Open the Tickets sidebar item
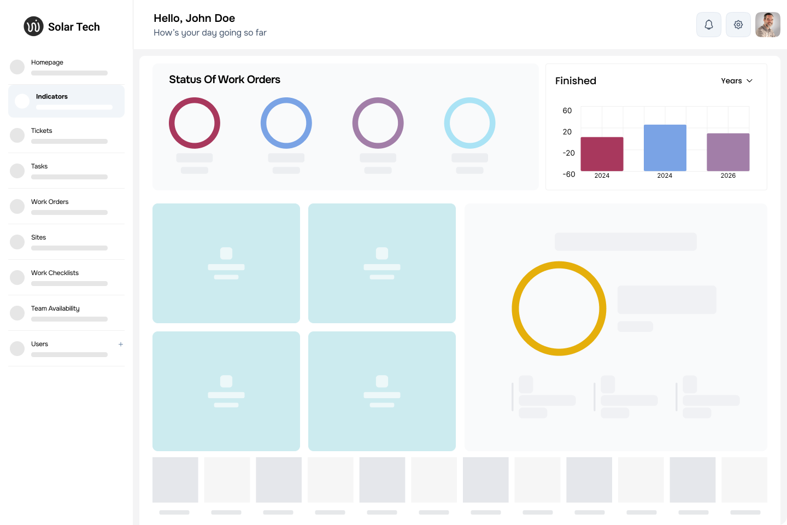 42,131
